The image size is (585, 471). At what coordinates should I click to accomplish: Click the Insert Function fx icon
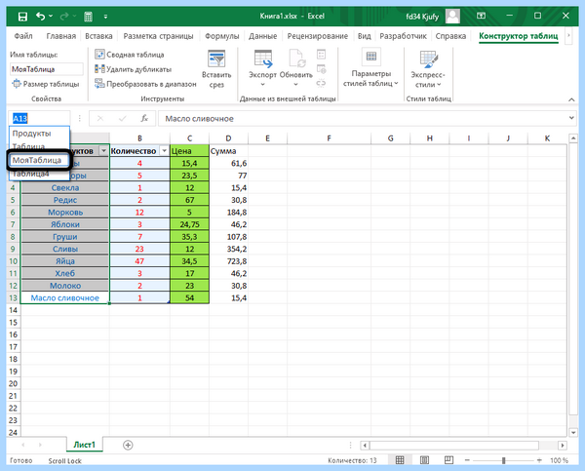pos(144,119)
